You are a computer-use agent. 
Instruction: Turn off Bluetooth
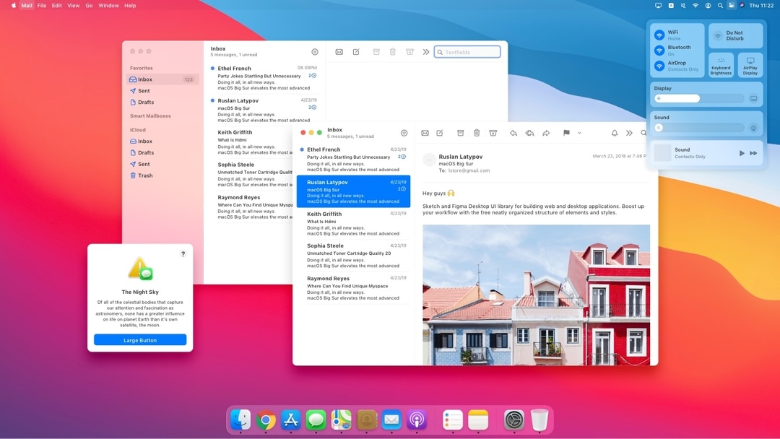[659, 50]
